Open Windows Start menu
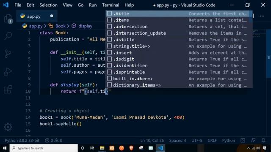The width and height of the screenshot is (271, 152). (5, 148)
